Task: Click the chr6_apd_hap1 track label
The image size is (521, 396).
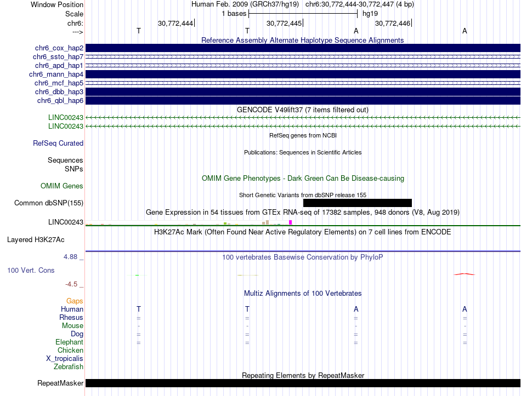Action: pos(59,65)
